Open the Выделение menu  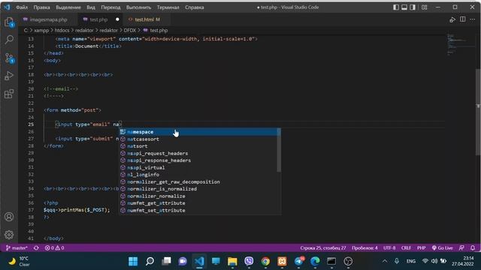(68, 7)
